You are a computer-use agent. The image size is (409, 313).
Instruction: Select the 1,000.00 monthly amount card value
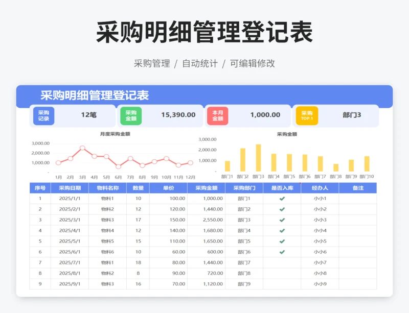(x=265, y=115)
